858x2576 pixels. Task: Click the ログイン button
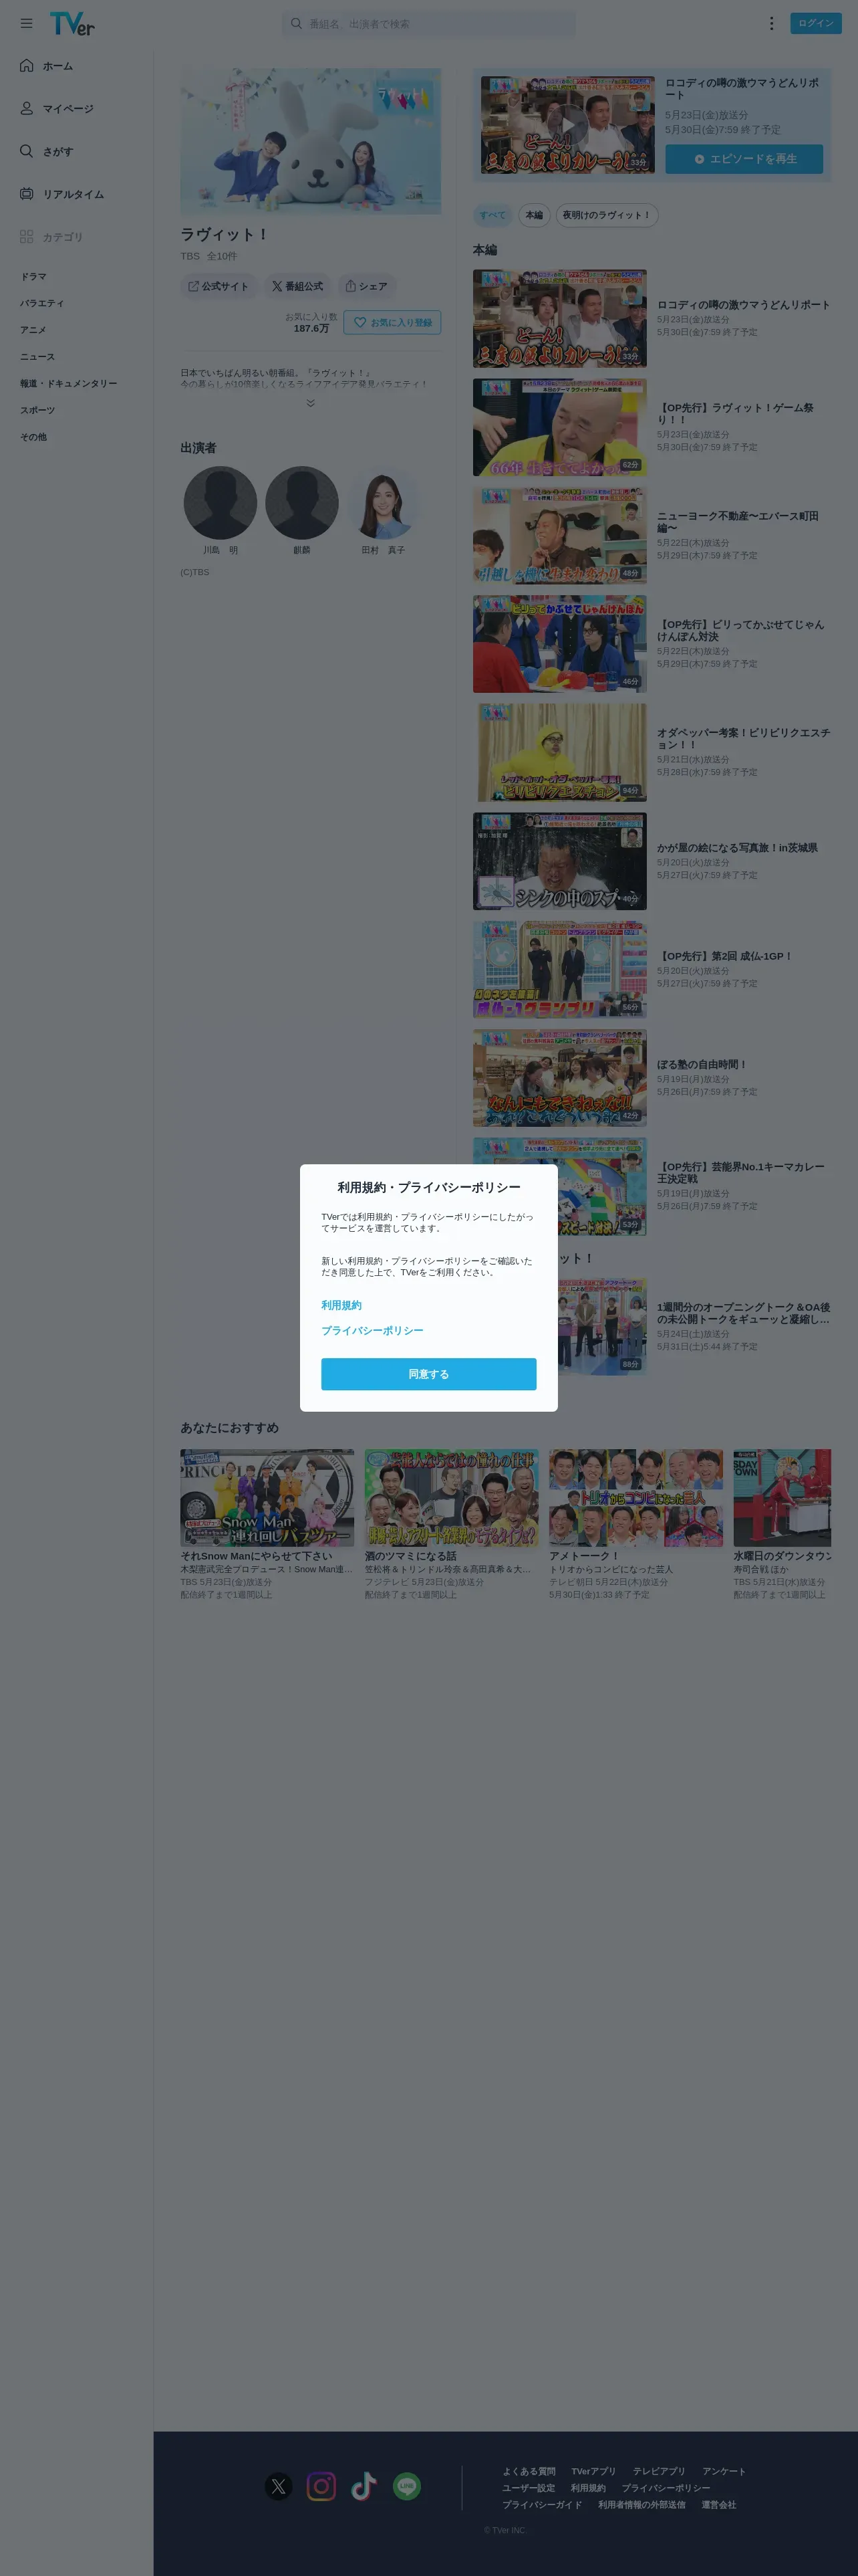point(815,23)
